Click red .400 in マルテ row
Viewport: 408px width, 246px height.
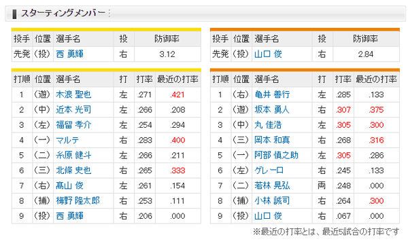pyautogui.click(x=177, y=140)
